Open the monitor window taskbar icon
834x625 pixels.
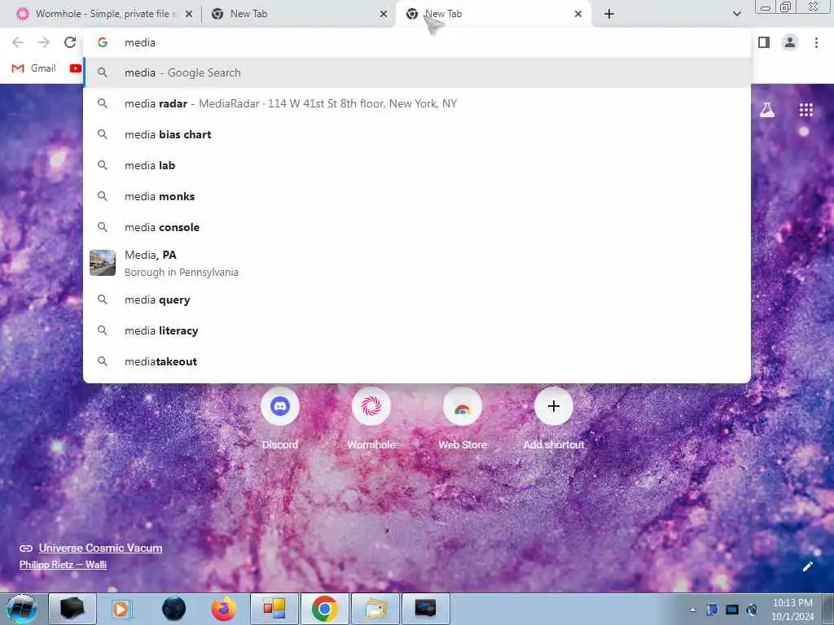(x=425, y=609)
